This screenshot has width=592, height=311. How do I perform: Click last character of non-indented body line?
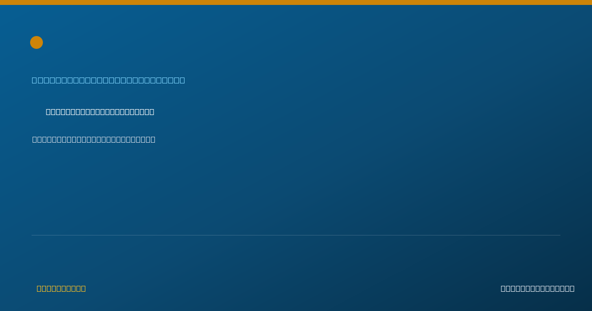[x=153, y=139]
